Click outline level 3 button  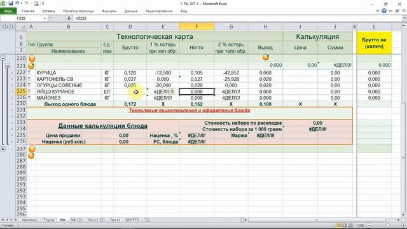click(x=12, y=27)
